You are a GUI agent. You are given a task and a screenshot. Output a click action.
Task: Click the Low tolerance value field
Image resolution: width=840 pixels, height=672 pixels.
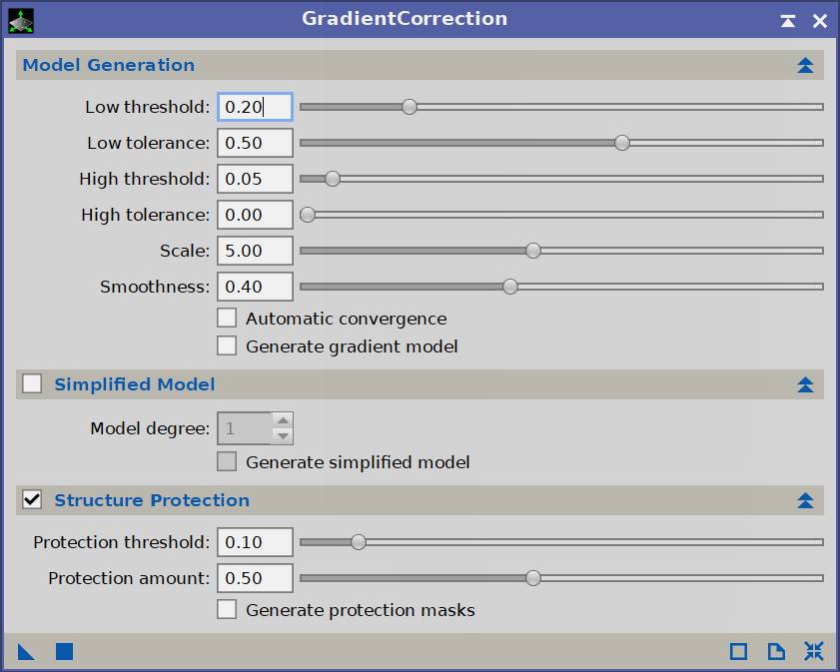coord(255,143)
